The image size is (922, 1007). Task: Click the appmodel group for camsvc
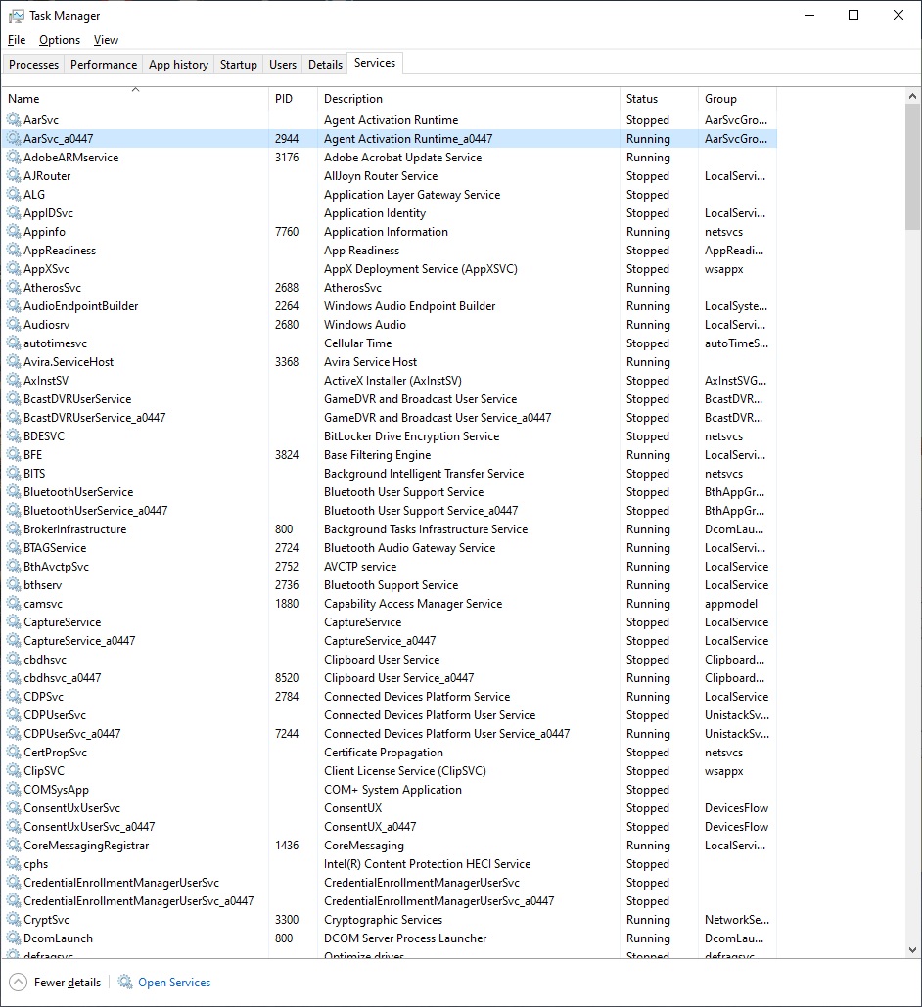pos(731,604)
